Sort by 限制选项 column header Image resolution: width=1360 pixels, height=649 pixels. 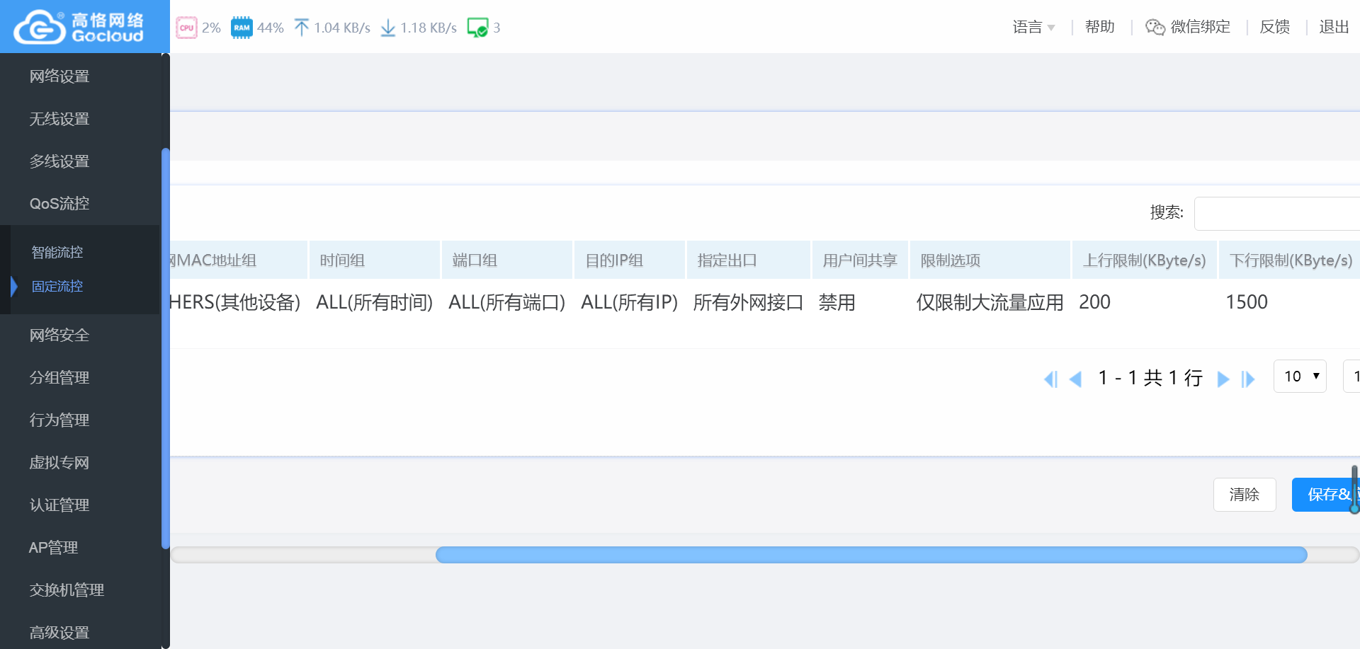[x=990, y=260]
